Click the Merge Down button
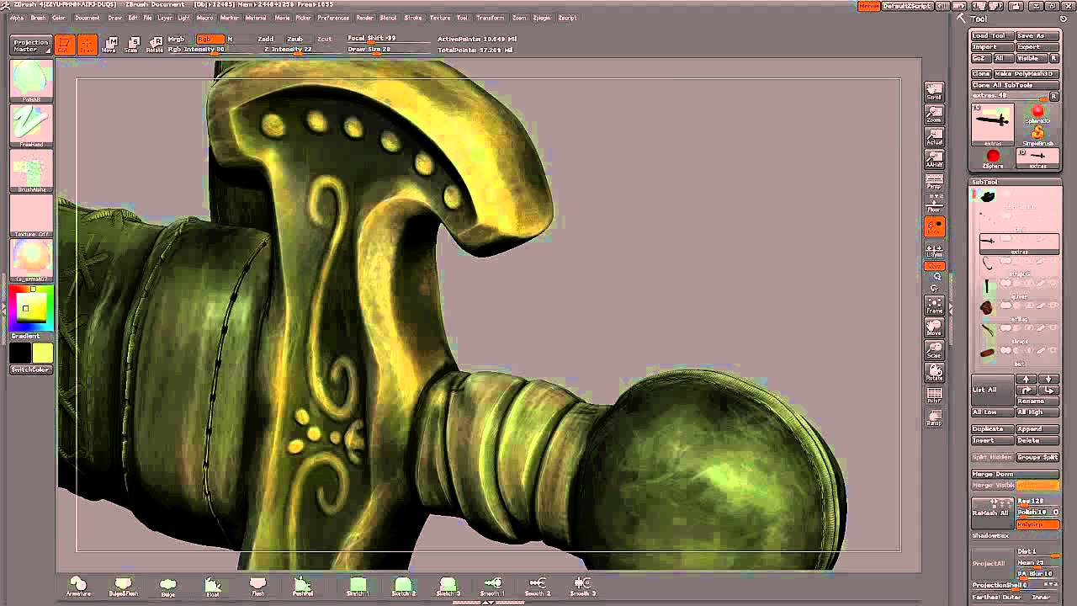This screenshot has width=1077, height=606. tap(1016, 474)
